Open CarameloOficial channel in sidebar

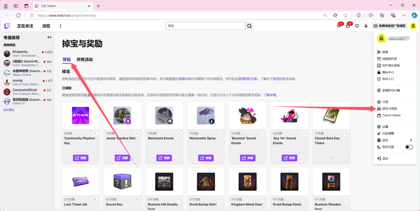click(x=28, y=92)
